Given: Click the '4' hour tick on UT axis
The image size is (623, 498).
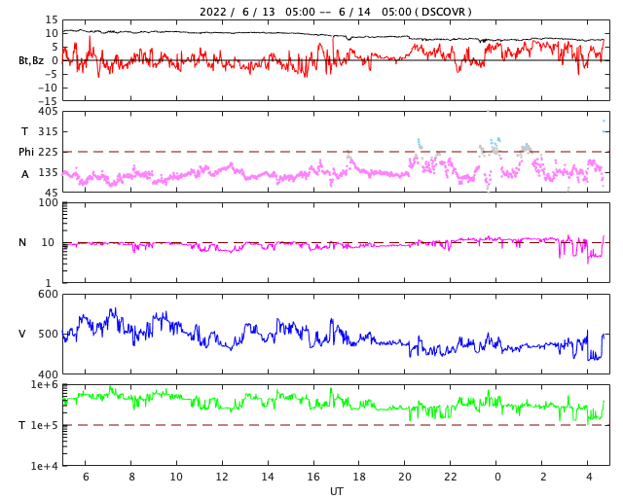Looking at the screenshot, I should click(588, 477).
